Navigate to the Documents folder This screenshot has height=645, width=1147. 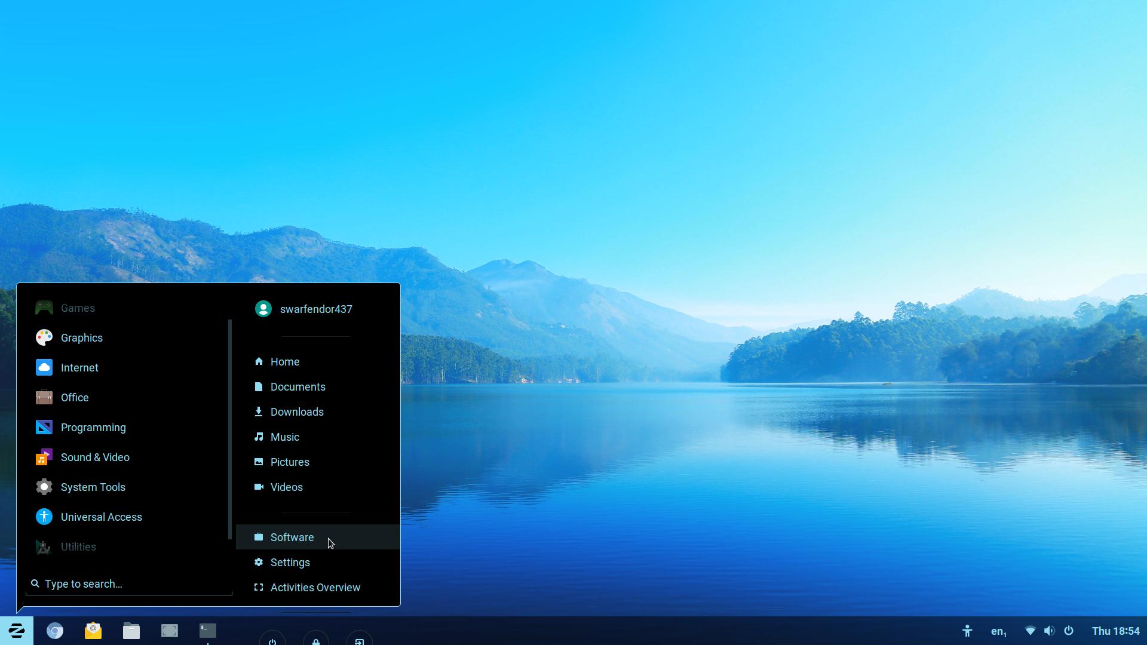pos(298,386)
